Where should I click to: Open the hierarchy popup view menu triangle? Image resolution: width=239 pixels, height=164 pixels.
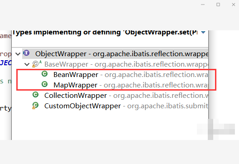click(203, 32)
